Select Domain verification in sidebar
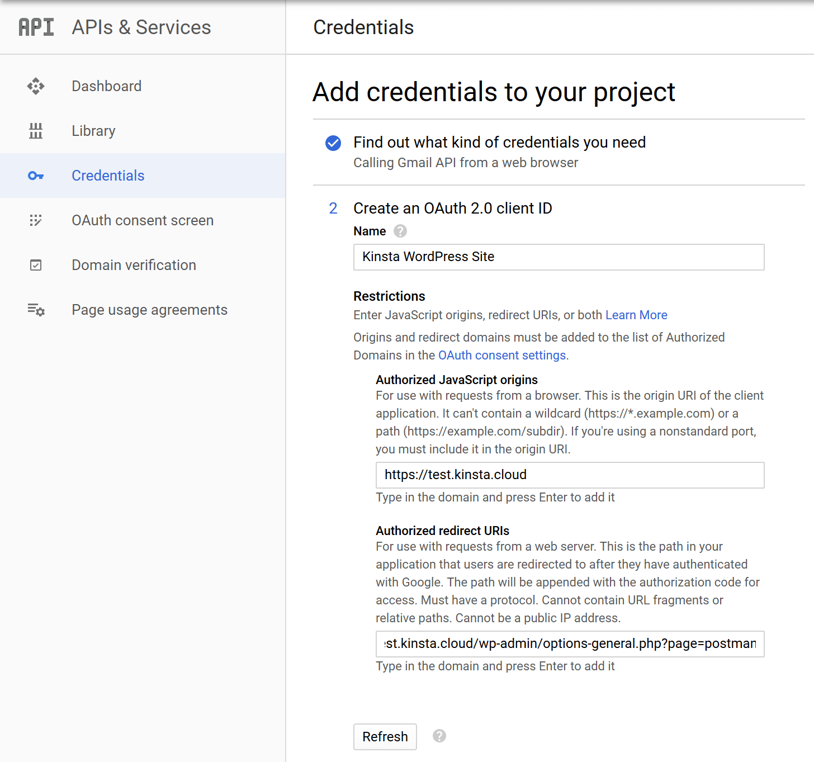The image size is (814, 762). pyautogui.click(x=134, y=265)
